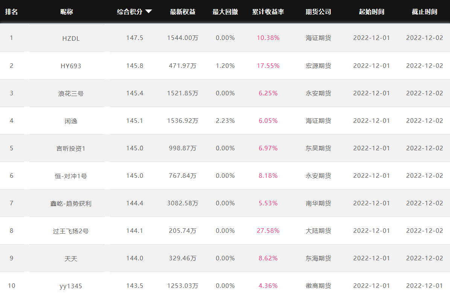
Task: Select 南华期货 company cell
Action: (318, 203)
